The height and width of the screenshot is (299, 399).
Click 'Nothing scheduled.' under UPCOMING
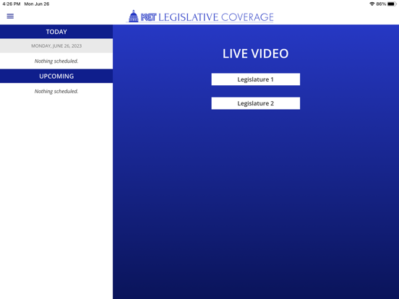pos(56,91)
